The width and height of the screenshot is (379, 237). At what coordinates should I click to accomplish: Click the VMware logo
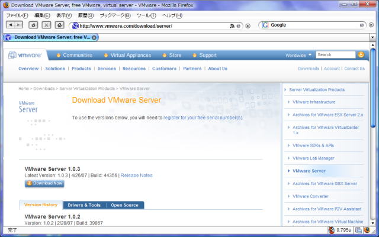tap(25, 55)
